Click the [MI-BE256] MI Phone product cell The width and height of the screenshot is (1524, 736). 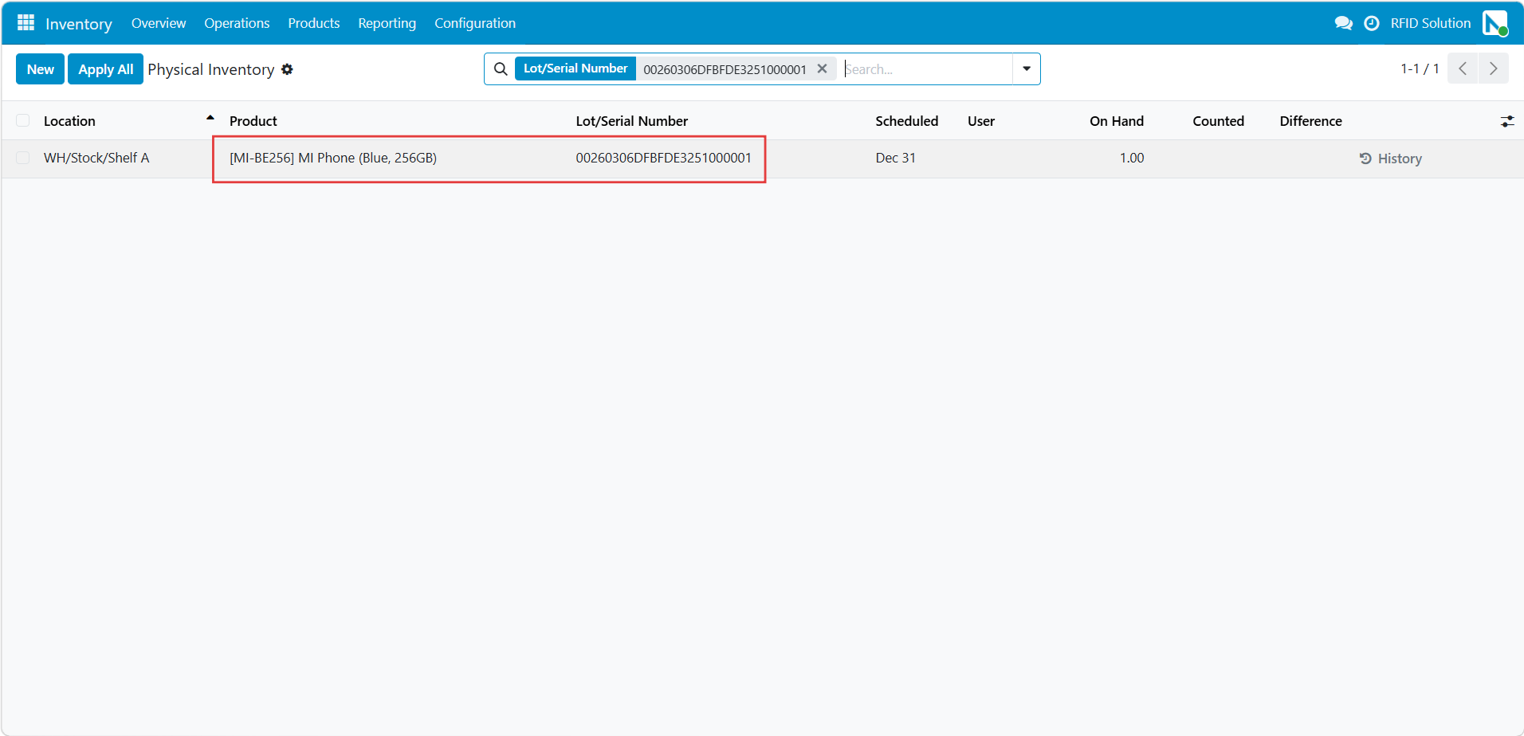pyautogui.click(x=333, y=158)
